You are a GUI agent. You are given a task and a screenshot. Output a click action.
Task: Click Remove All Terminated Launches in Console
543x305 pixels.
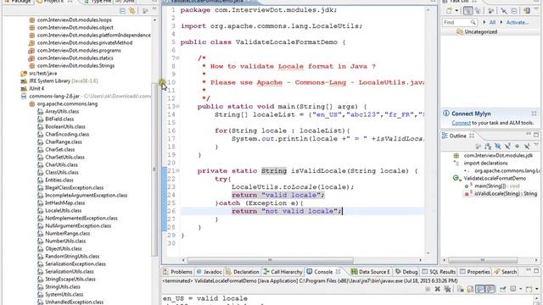[x=447, y=289]
